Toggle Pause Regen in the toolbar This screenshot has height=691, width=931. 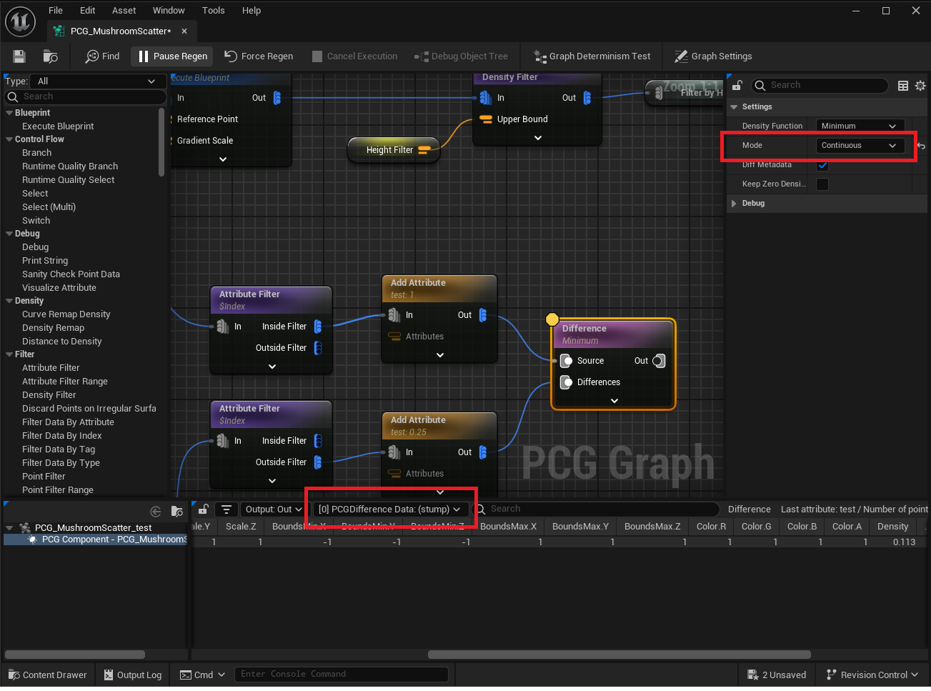pyautogui.click(x=173, y=56)
